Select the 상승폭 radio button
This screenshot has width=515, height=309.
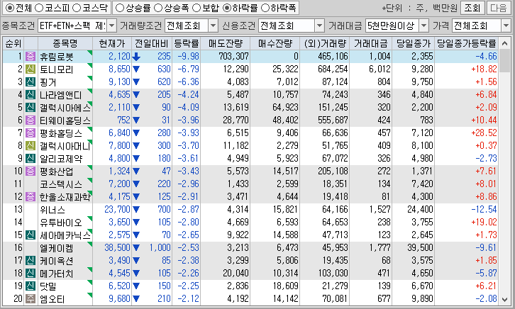[x=158, y=8]
